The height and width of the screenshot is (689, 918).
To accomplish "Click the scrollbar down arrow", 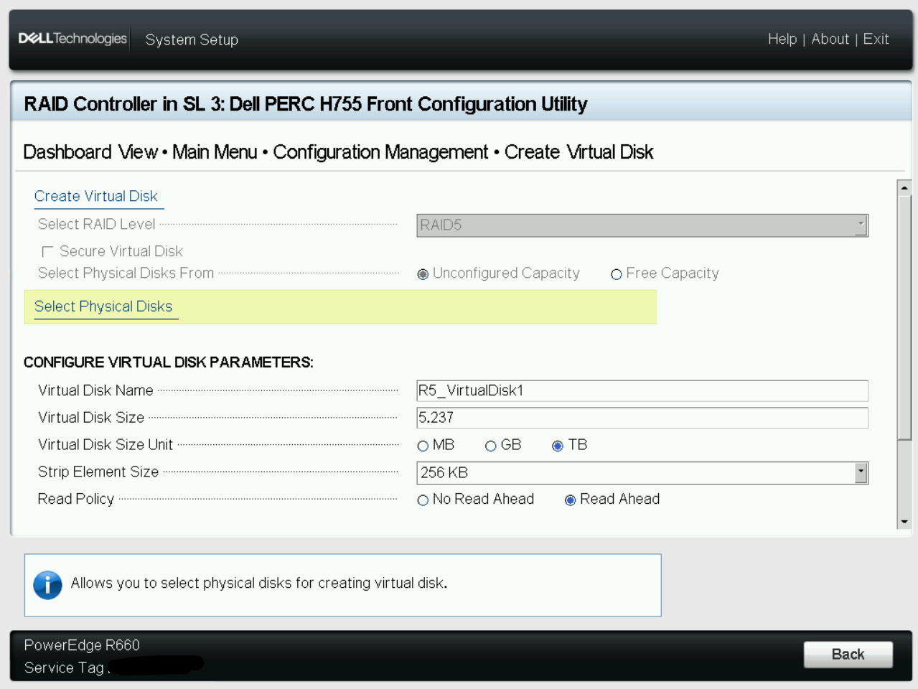I will [904, 522].
